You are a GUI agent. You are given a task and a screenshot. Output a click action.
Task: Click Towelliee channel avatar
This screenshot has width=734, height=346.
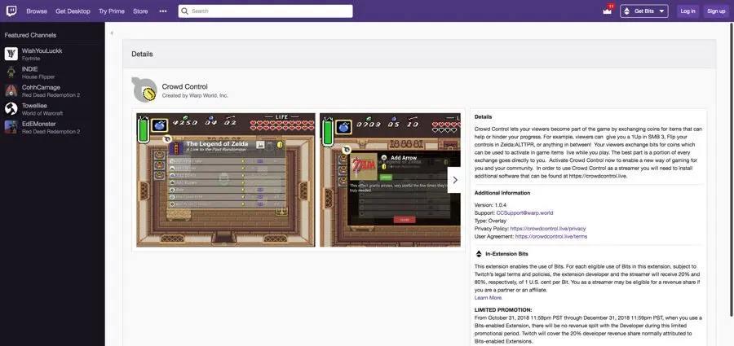point(11,108)
